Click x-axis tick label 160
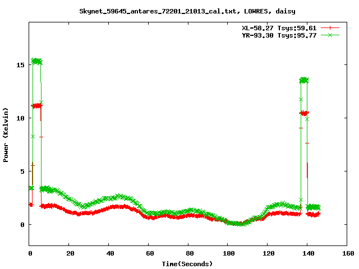 coord(348,253)
